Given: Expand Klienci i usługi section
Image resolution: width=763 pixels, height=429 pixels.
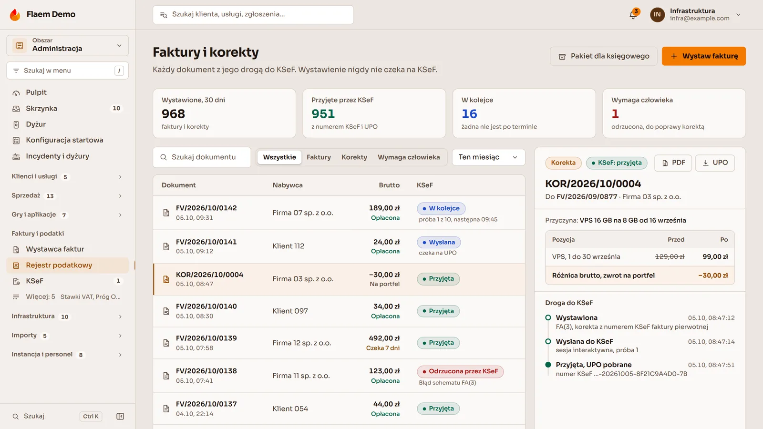Looking at the screenshot, I should pos(68,177).
